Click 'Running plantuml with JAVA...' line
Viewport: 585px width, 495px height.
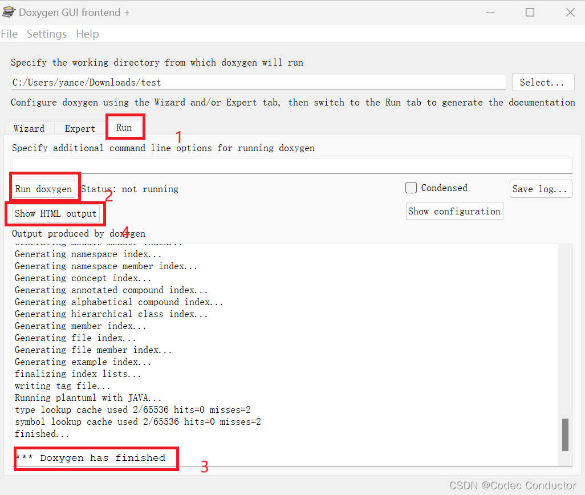(88, 398)
